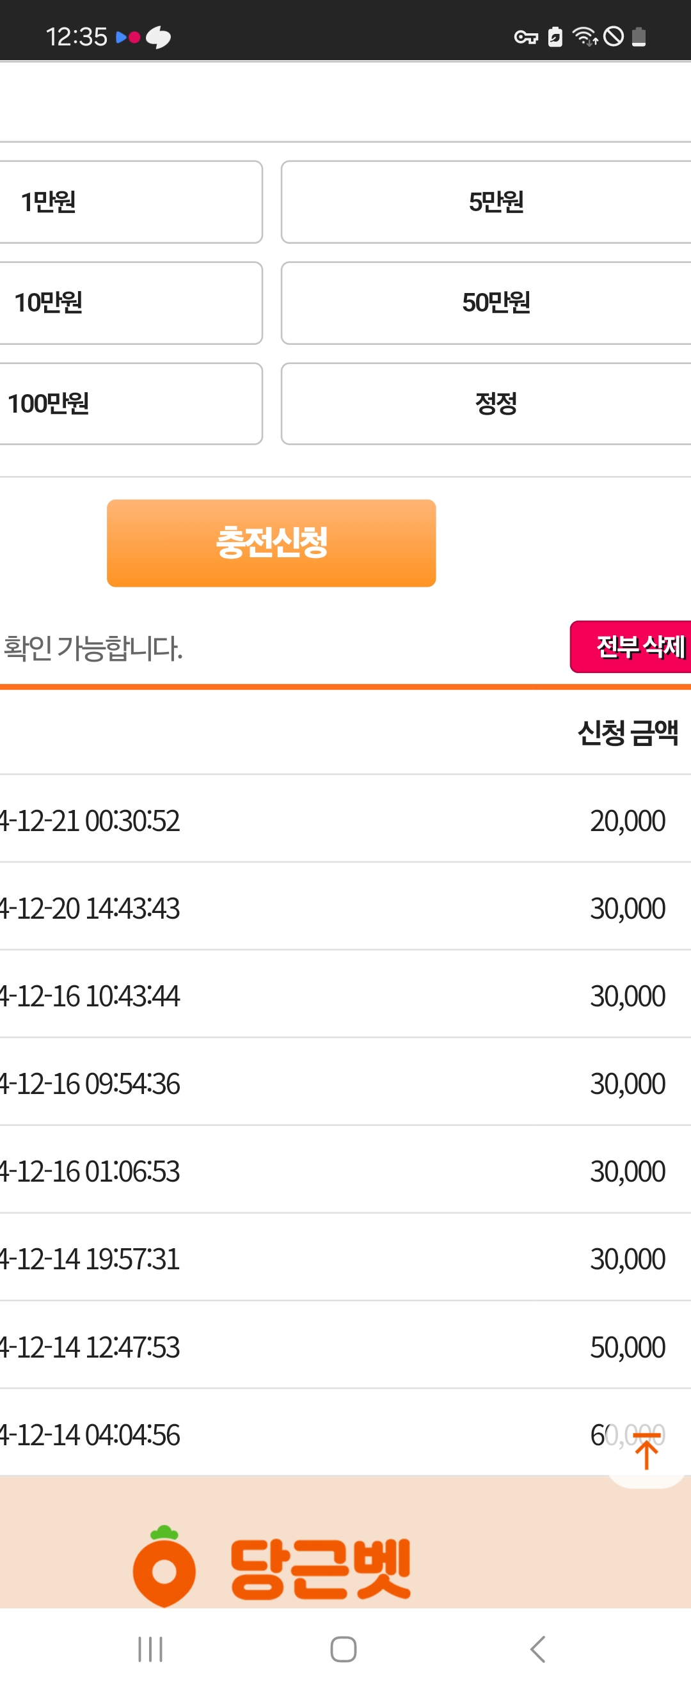Viewport: 691px width, 1689px height.
Task: Tap the scroll-to-top arrow icon
Action: pos(646,1451)
